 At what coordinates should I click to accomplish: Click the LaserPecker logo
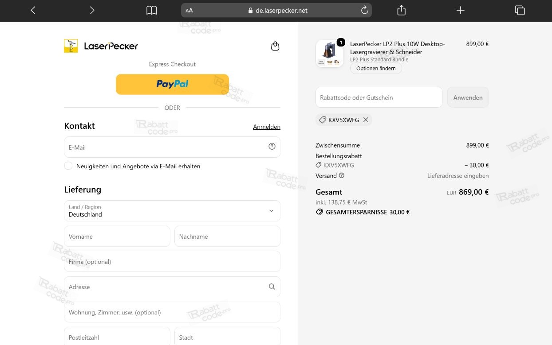[x=101, y=46]
